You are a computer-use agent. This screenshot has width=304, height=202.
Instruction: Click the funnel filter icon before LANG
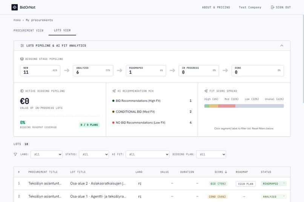(15, 154)
